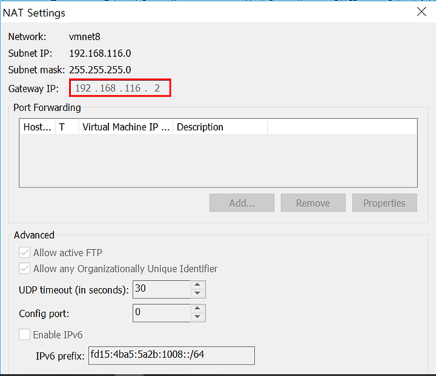The image size is (436, 376).
Task: Decrease Config port with down arrow
Action: (197, 317)
